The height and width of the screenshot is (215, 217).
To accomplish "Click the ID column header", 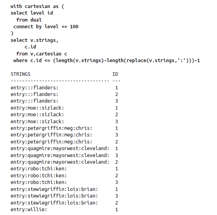I will point(115,74).
